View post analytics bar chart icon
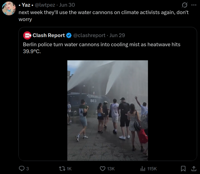The height and width of the screenshot is (174, 200). pyautogui.click(x=143, y=169)
